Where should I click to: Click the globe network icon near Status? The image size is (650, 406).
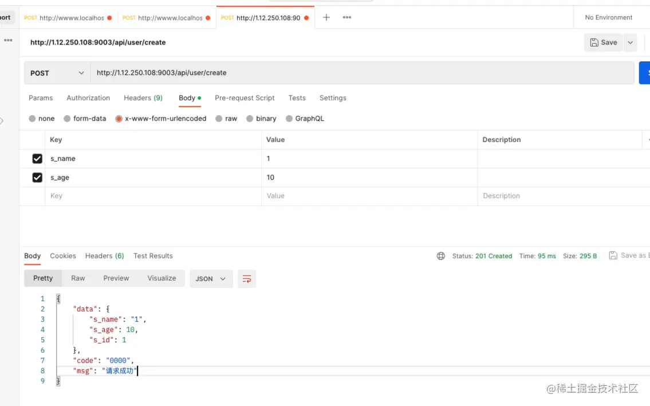440,256
